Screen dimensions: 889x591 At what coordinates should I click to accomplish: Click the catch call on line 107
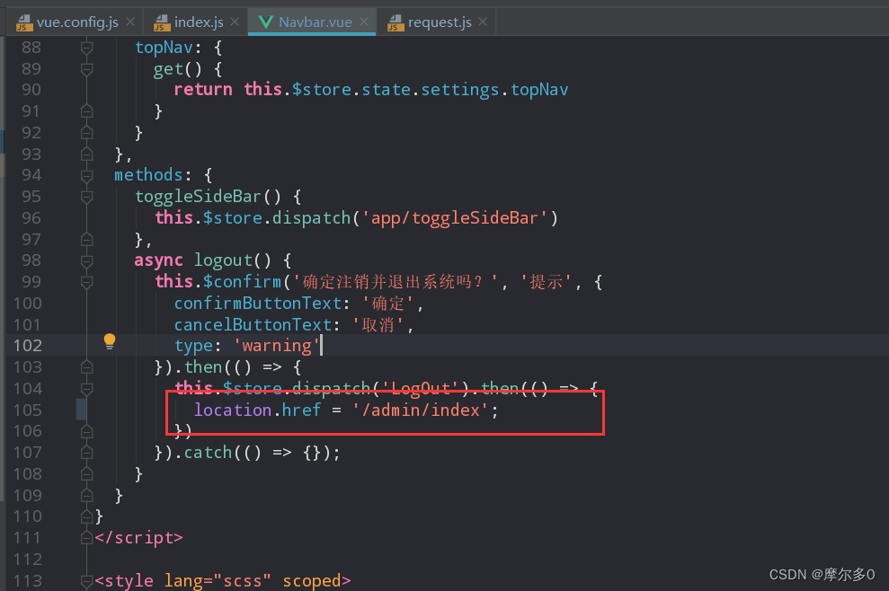(x=208, y=453)
